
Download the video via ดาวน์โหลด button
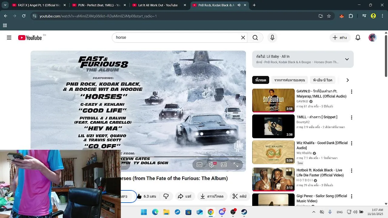click(212, 197)
